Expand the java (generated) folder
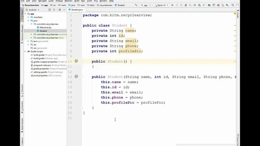Image resolution: width=260 pixels, height=146 pixels. 28,41
